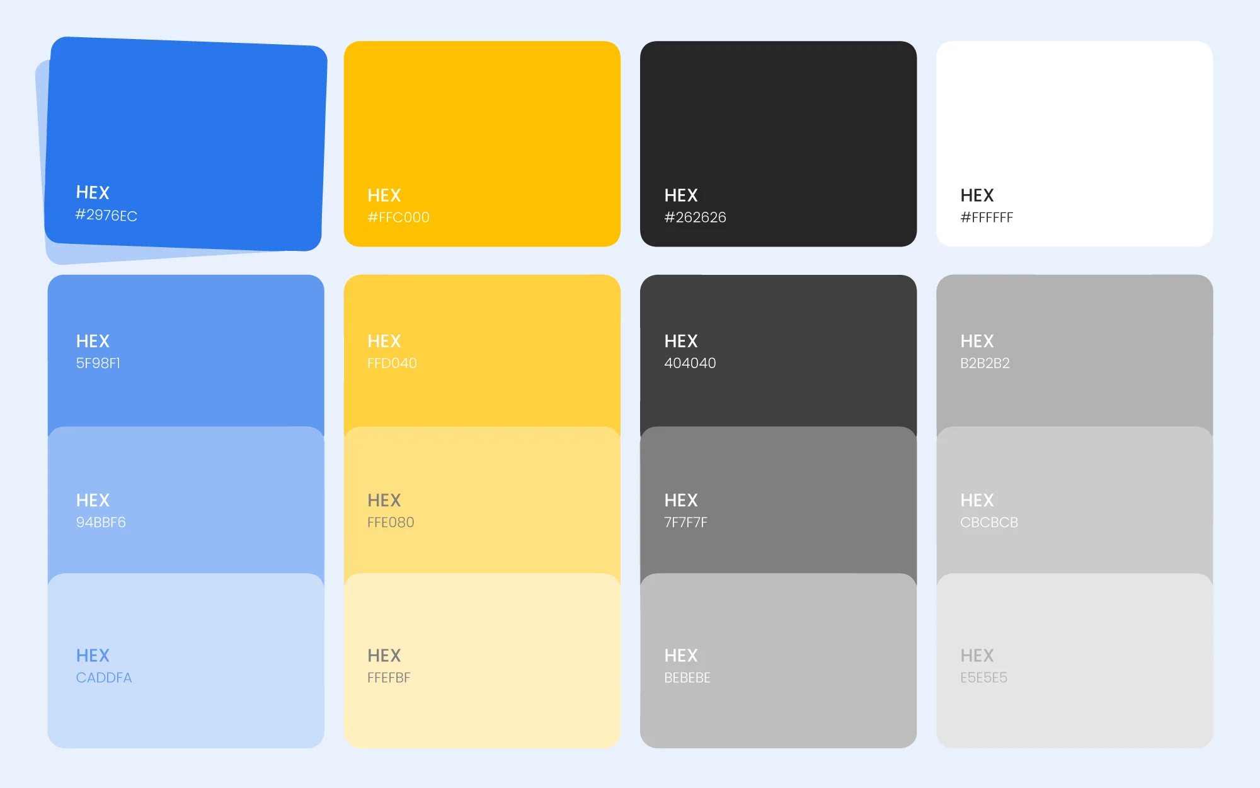Select the white #FFFFFF swatch
1260x788 pixels.
pyautogui.click(x=1074, y=144)
